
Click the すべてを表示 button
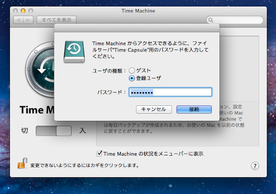click(56, 20)
